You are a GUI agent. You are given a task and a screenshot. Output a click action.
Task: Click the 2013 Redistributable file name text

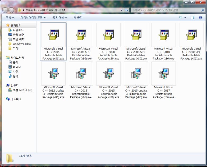click(81, 92)
